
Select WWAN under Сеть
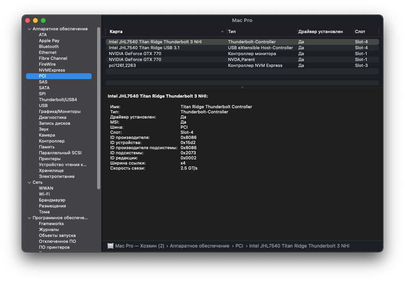(46, 189)
